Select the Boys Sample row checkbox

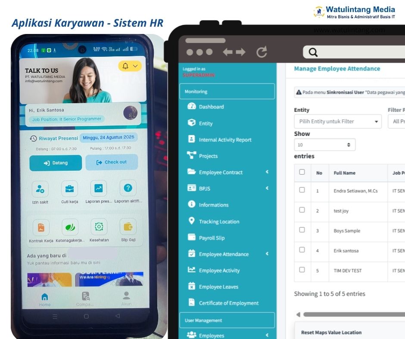302,230
